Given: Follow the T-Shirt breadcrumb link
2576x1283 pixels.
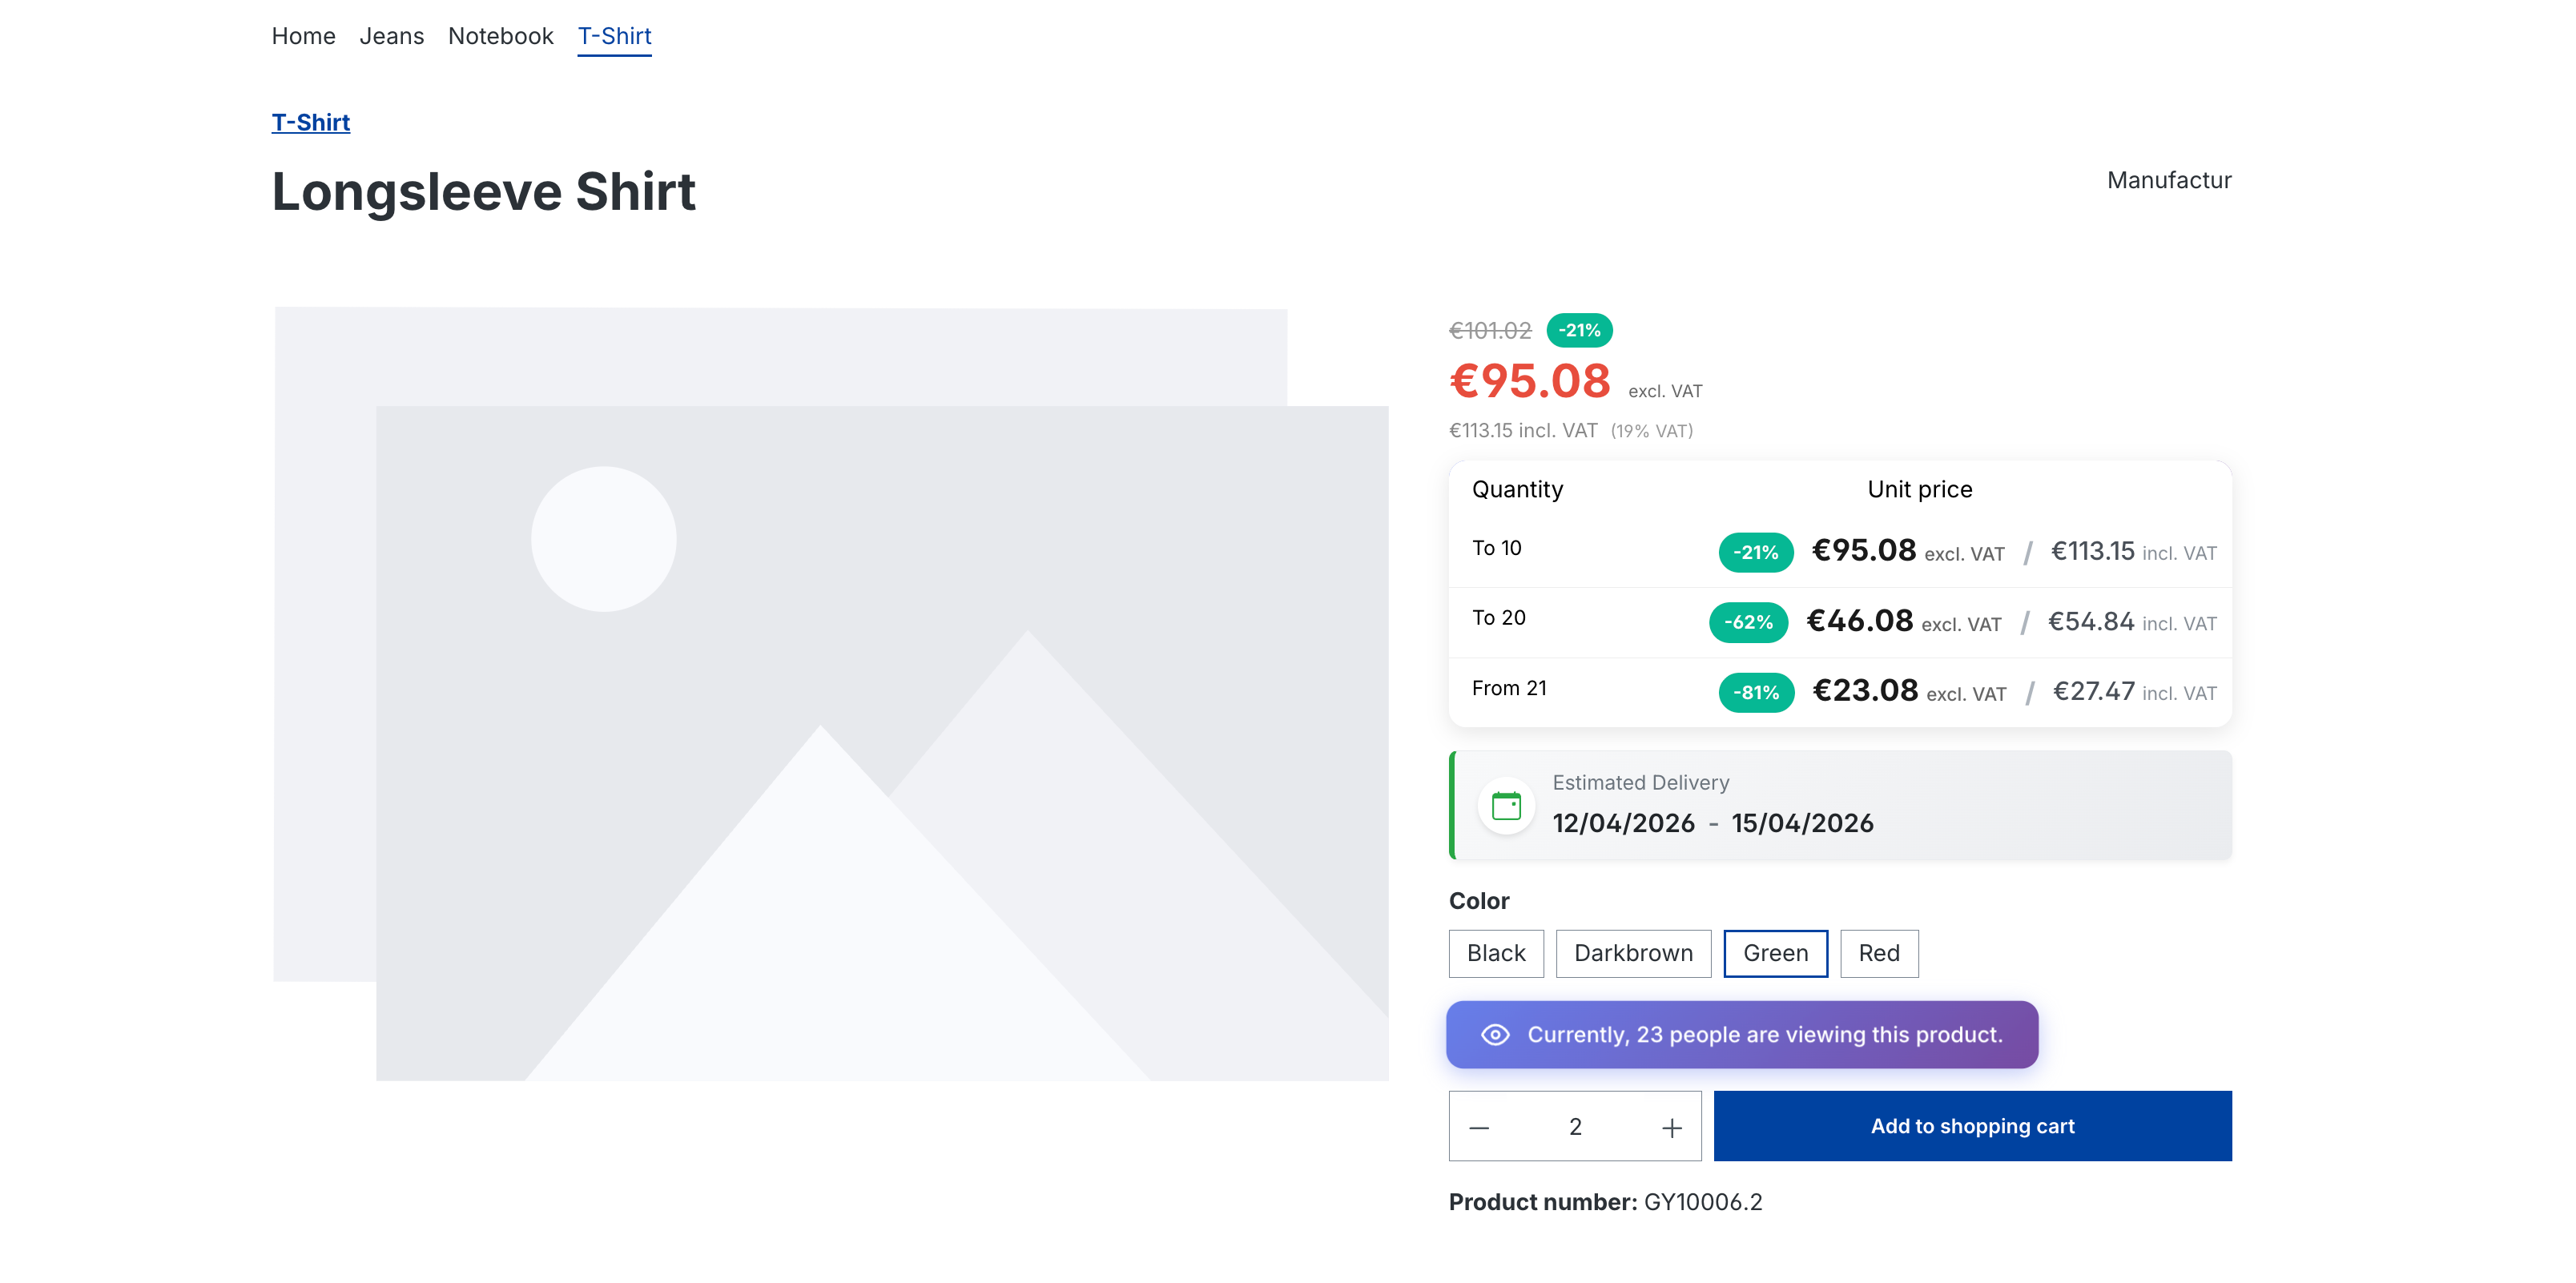Looking at the screenshot, I should (310, 122).
